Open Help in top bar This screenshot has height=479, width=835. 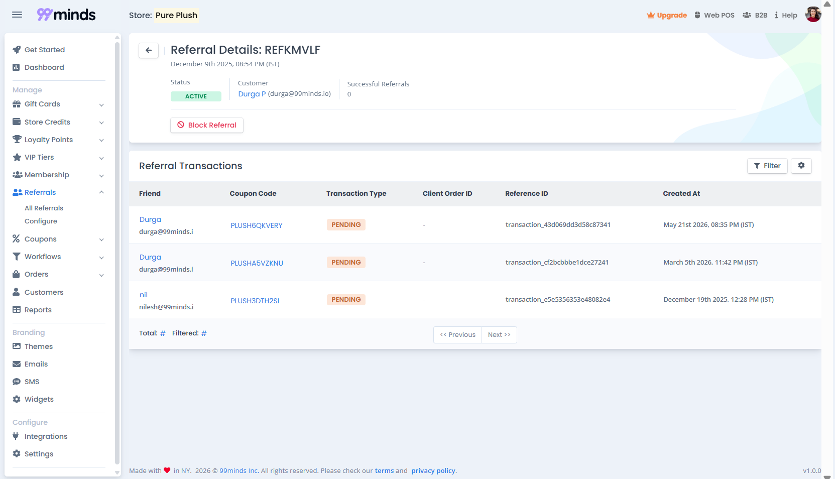pyautogui.click(x=786, y=15)
